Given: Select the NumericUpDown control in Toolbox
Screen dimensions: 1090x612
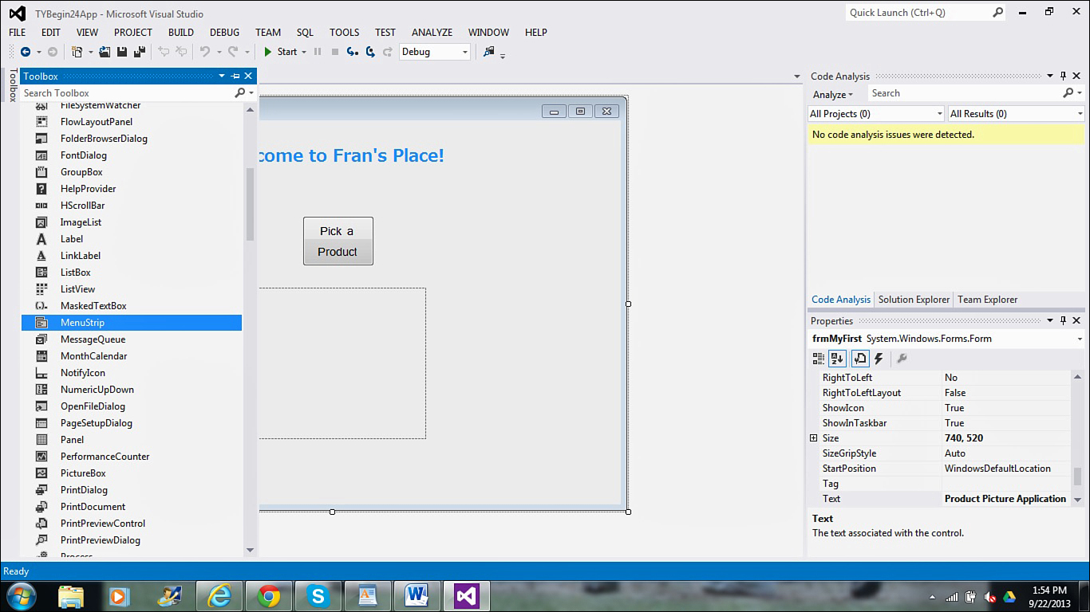Looking at the screenshot, I should point(132,390).
